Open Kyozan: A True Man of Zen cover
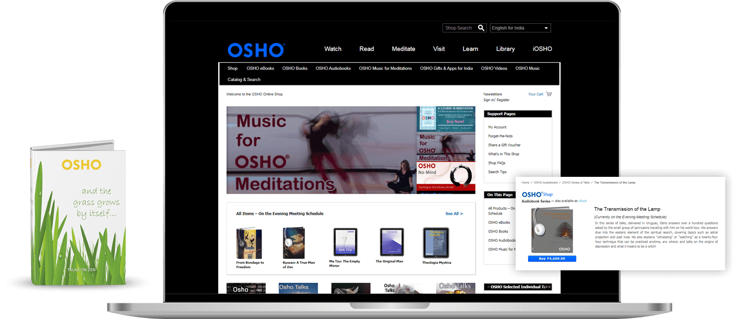 [x=294, y=243]
